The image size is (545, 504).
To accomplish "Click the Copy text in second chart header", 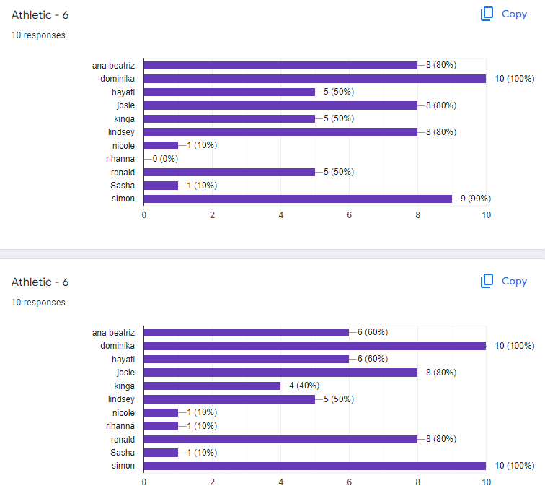I will point(514,281).
